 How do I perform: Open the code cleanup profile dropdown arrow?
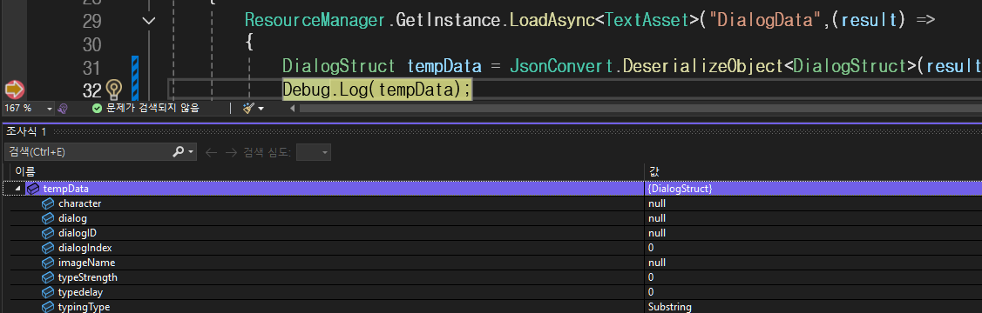click(x=261, y=109)
